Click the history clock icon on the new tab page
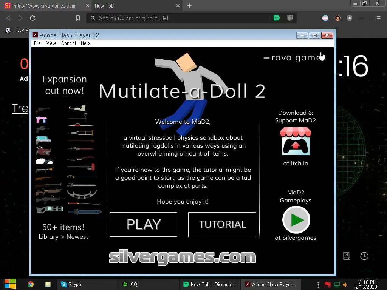Screen dimensions: 387x290 364,256
